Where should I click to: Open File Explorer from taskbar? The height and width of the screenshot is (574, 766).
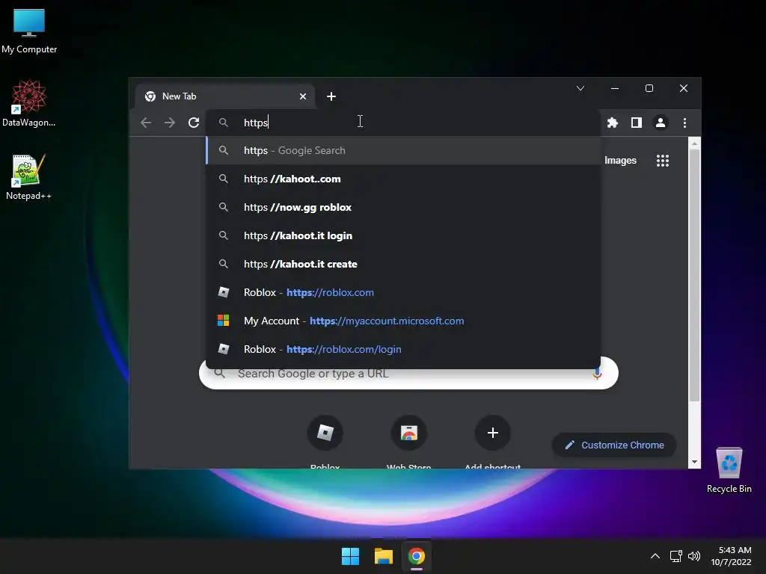coord(384,556)
